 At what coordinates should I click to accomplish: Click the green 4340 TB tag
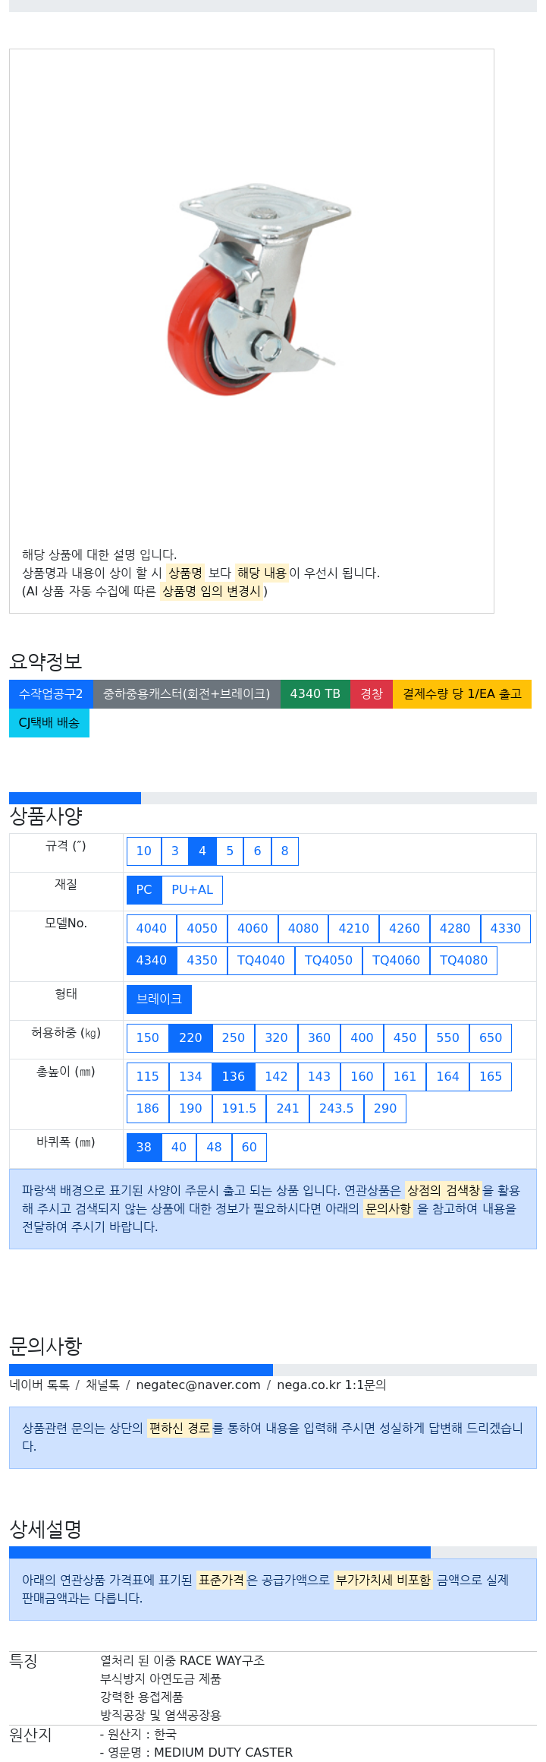[315, 694]
